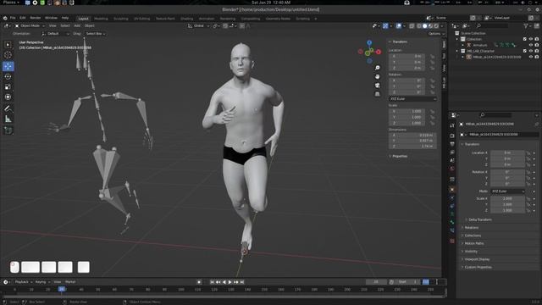Choose the Cursor tool in the left toolbar

[8, 55]
